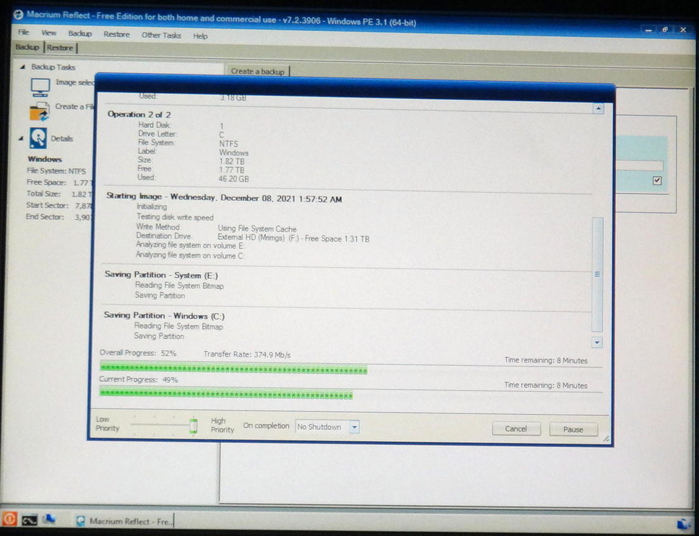Click the scroll up arrow in progress log

598,109
